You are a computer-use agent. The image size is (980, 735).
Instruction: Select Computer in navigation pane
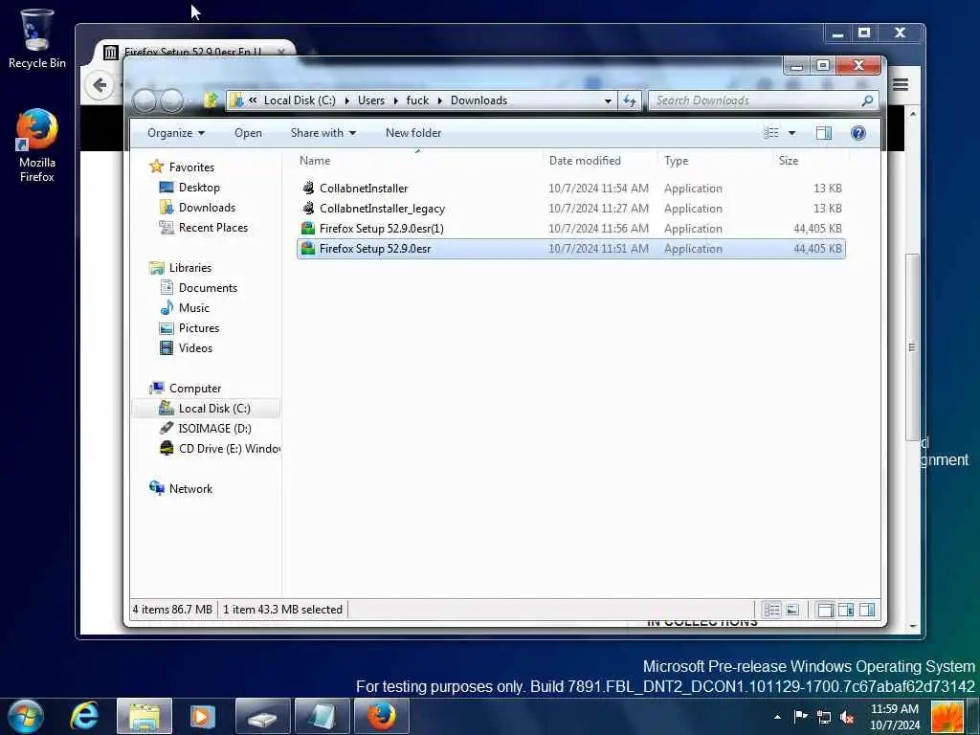[195, 389]
